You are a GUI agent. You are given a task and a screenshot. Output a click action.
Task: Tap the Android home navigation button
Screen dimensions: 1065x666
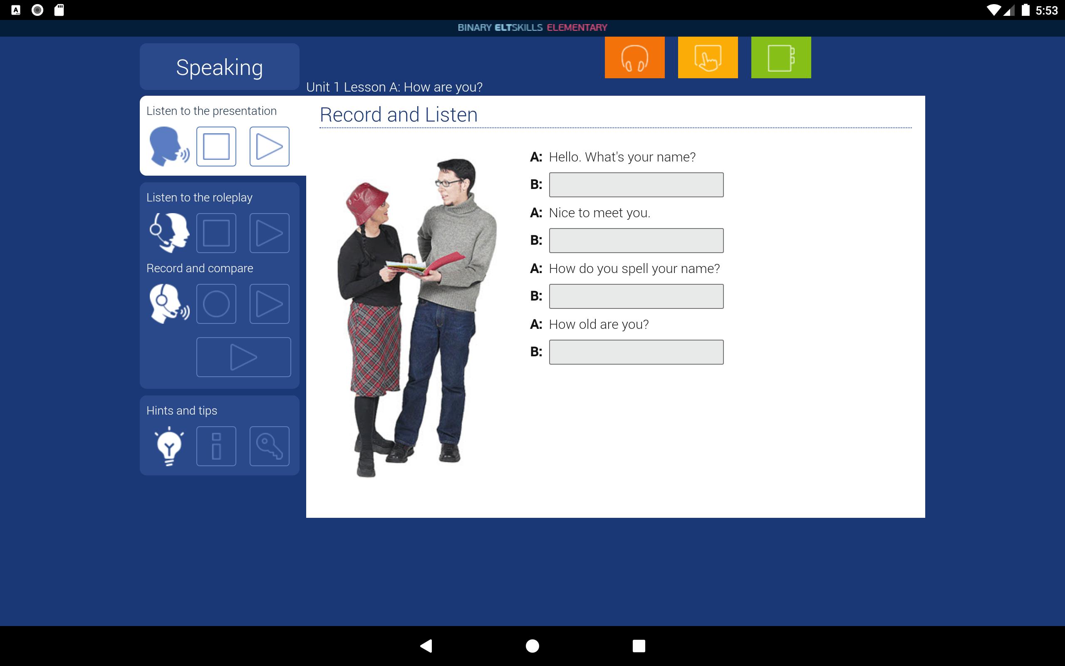[x=532, y=646]
